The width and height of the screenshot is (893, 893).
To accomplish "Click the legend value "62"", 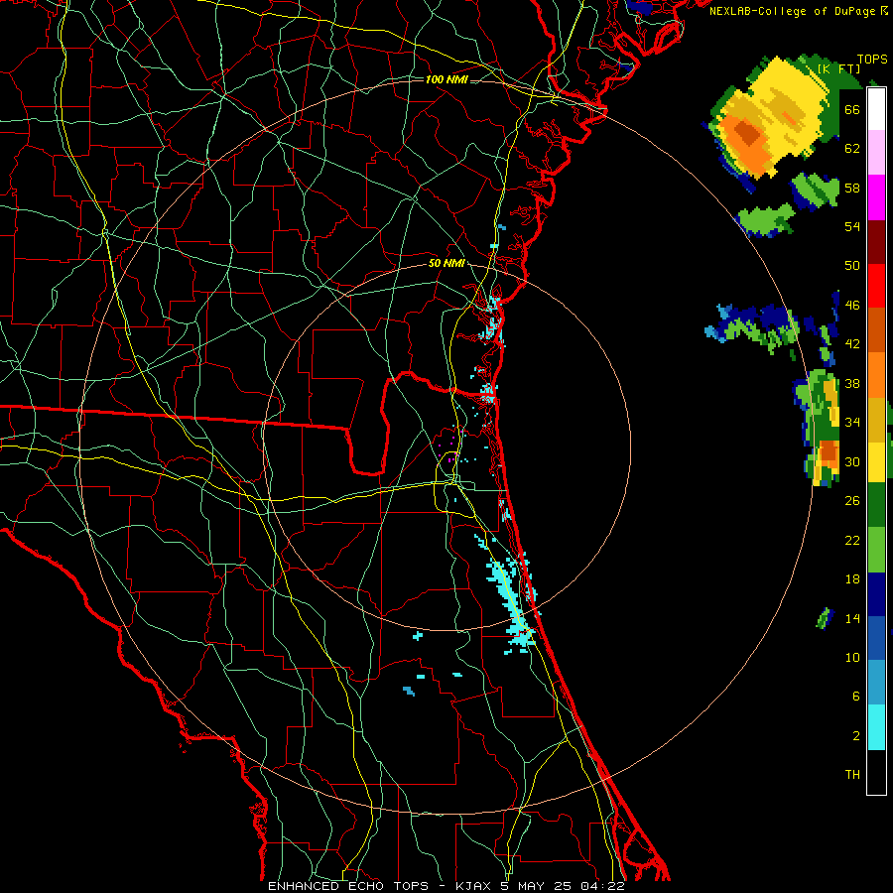I will pyautogui.click(x=852, y=149).
